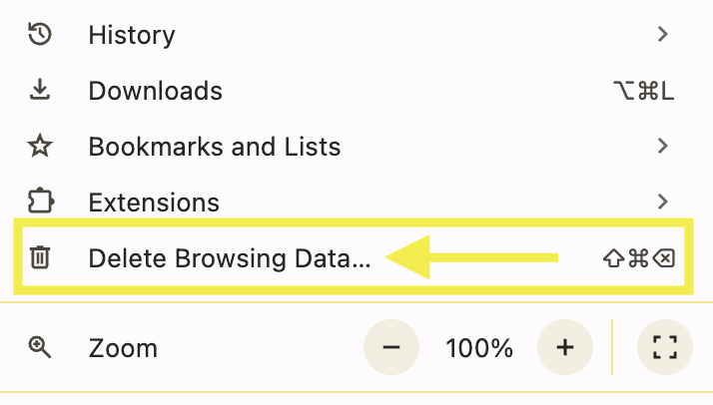Image resolution: width=713 pixels, height=405 pixels.
Task: Open the Downloads menu item
Action: 155,91
